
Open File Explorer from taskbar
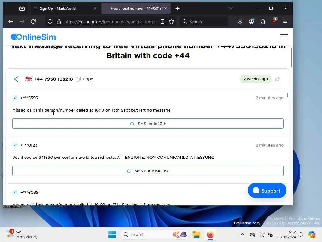tap(196, 234)
